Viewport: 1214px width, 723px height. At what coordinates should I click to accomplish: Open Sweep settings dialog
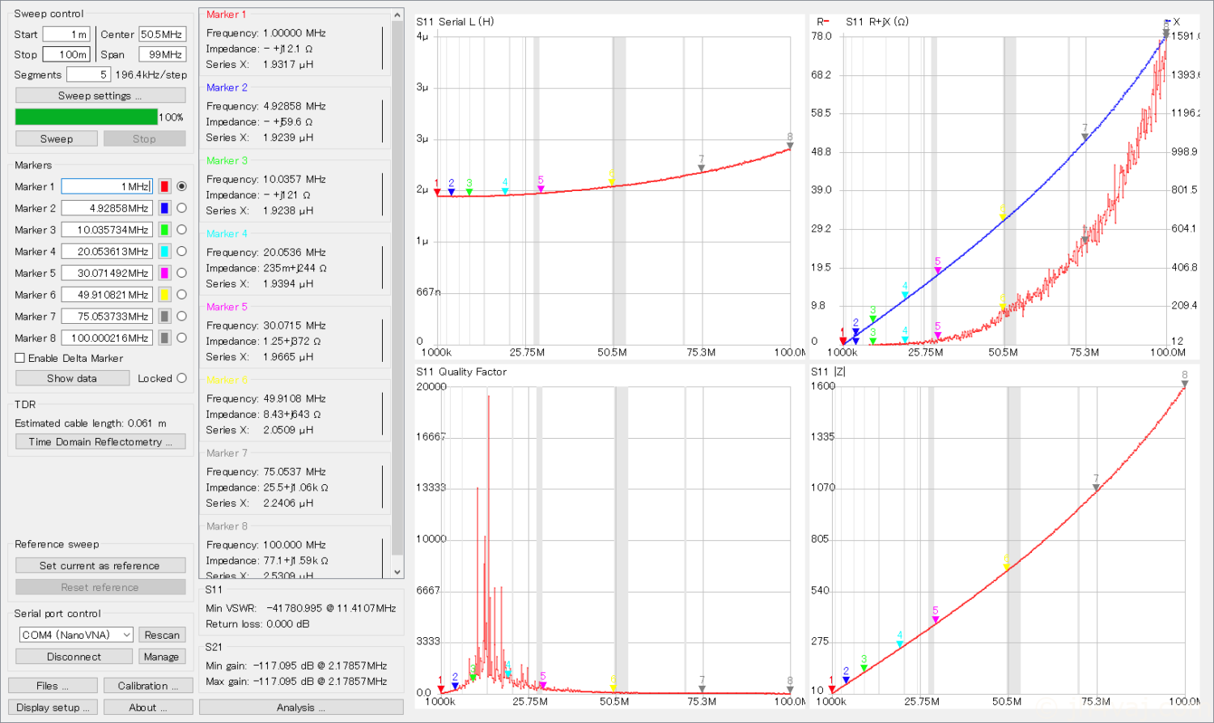[100, 96]
